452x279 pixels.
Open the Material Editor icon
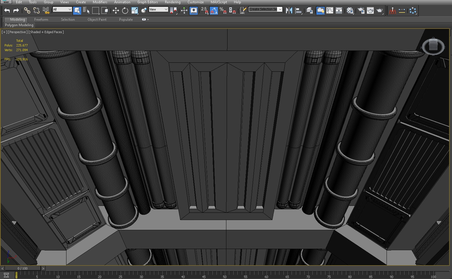tap(350, 11)
